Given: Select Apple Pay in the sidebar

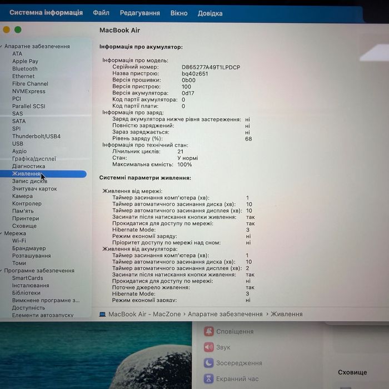Looking at the screenshot, I should click(x=26, y=61).
